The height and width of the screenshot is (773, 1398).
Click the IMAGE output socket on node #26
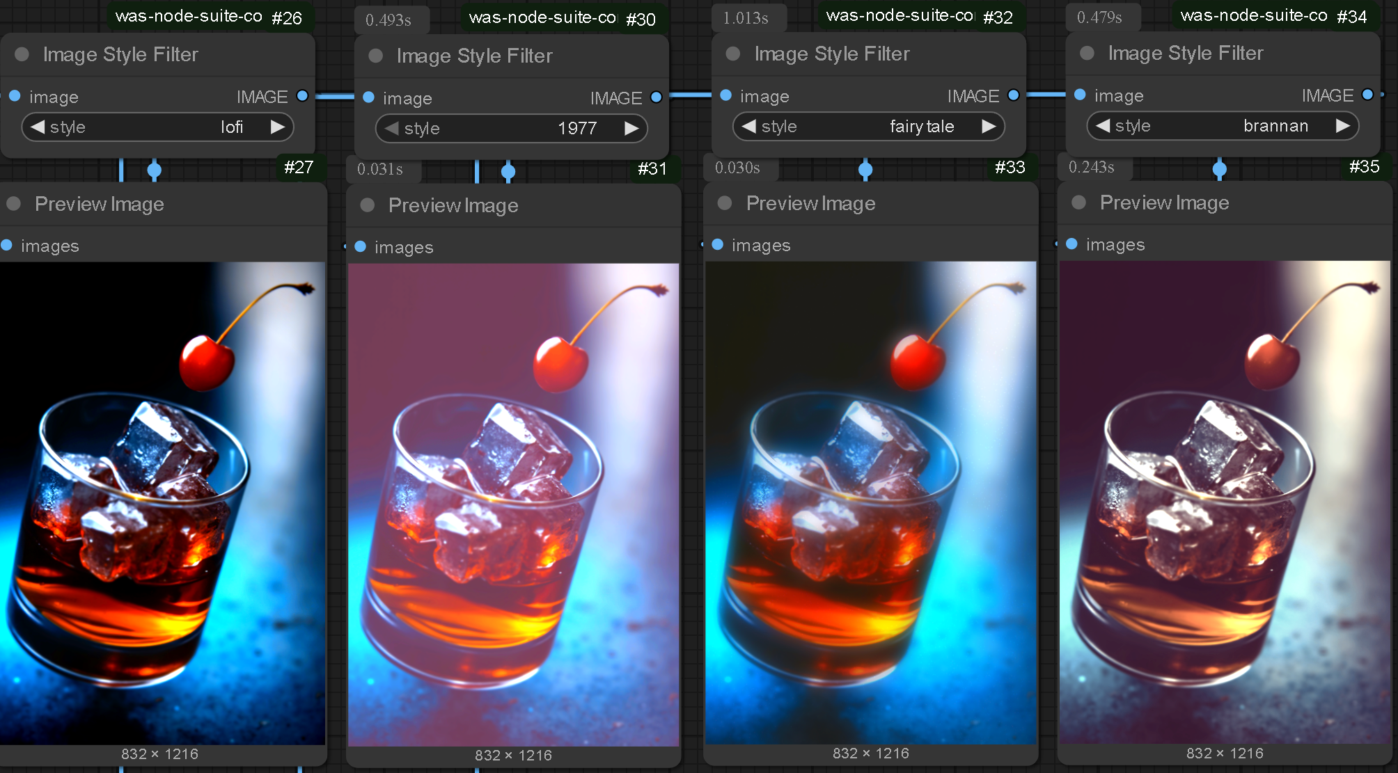(302, 96)
